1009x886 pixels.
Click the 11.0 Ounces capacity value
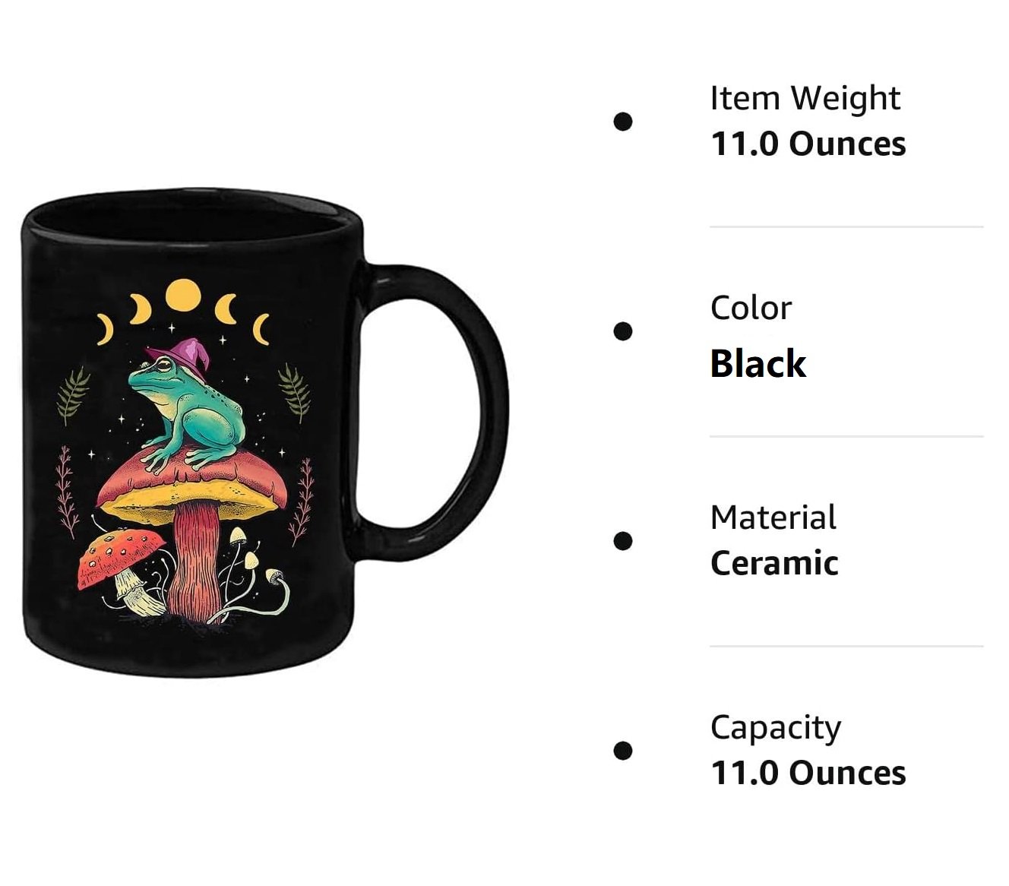(x=808, y=774)
